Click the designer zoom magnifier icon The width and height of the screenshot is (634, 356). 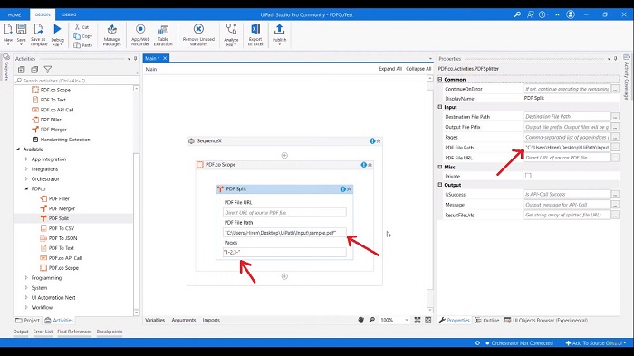[x=372, y=320]
